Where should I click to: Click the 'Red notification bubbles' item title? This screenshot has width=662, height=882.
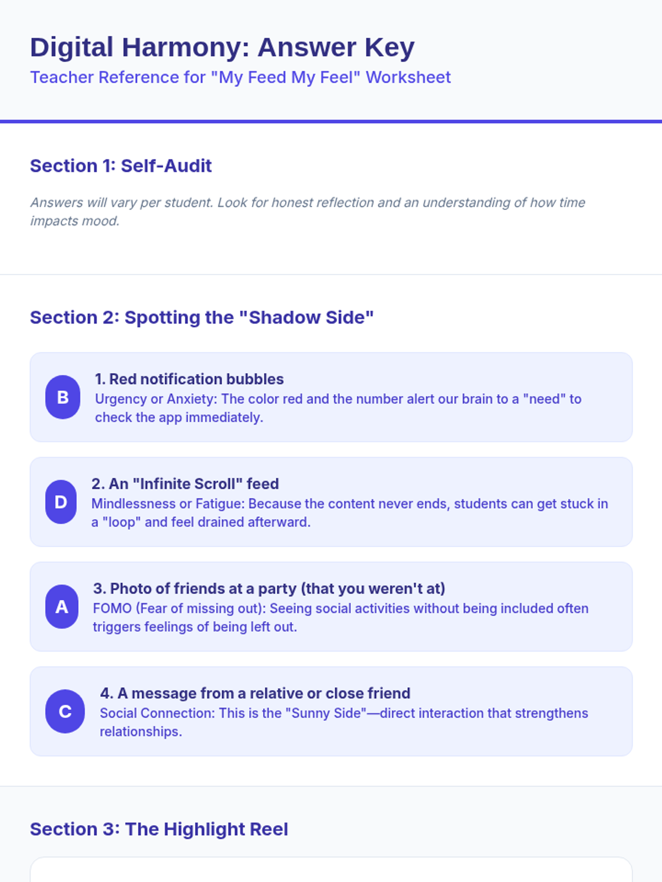coord(189,379)
